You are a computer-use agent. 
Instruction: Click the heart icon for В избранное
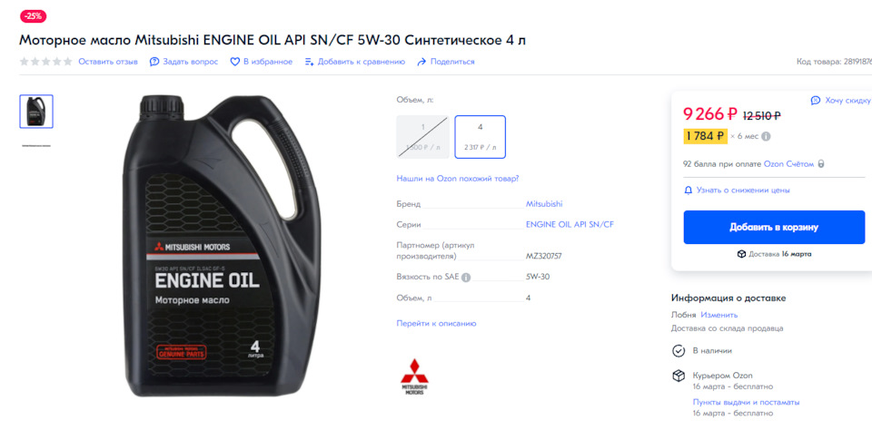pyautogui.click(x=235, y=62)
